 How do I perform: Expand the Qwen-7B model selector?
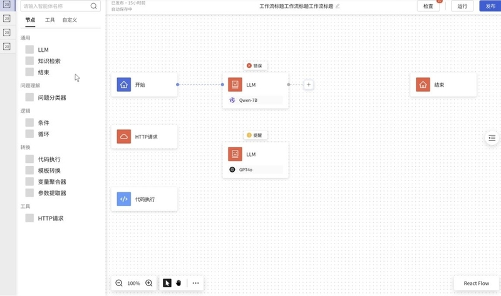(x=256, y=100)
